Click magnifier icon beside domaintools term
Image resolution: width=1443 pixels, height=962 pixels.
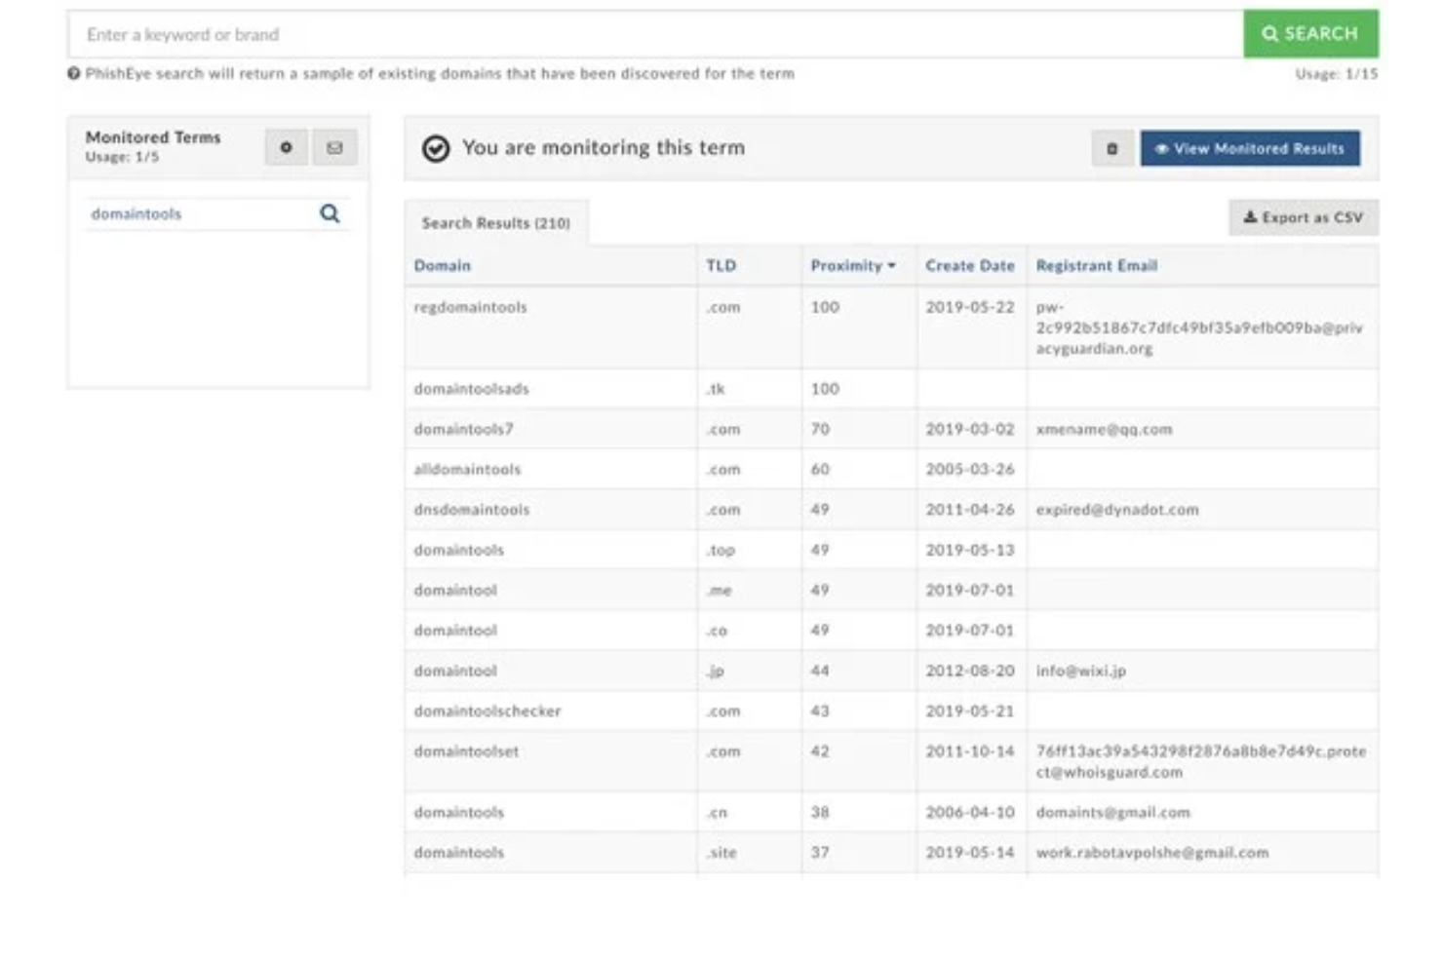click(x=330, y=213)
